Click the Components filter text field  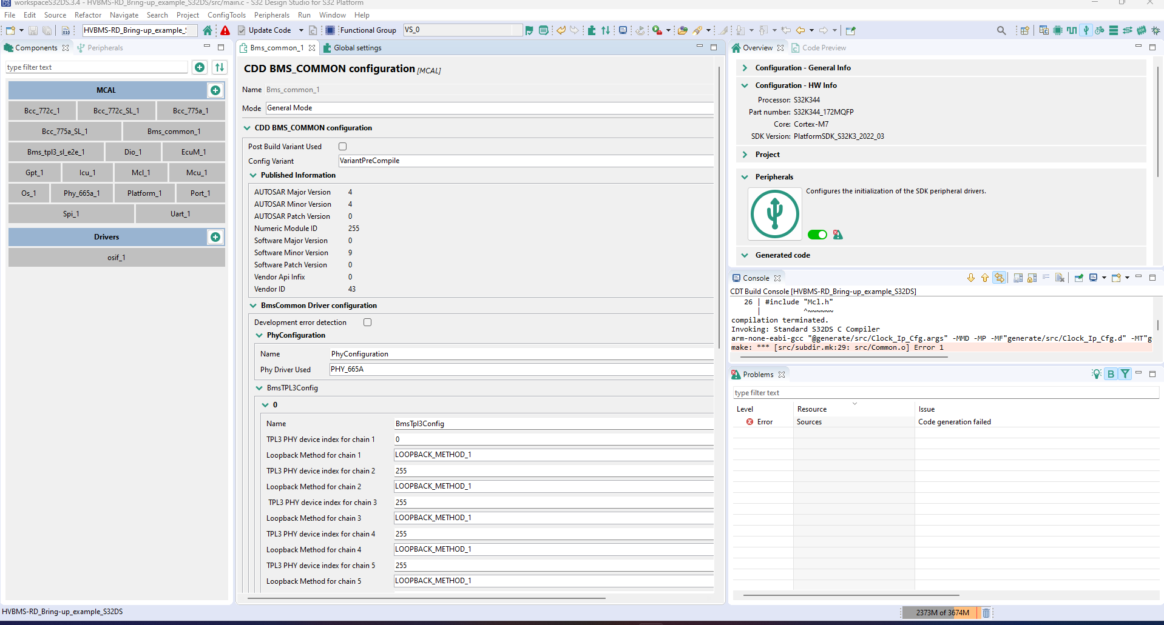97,67
